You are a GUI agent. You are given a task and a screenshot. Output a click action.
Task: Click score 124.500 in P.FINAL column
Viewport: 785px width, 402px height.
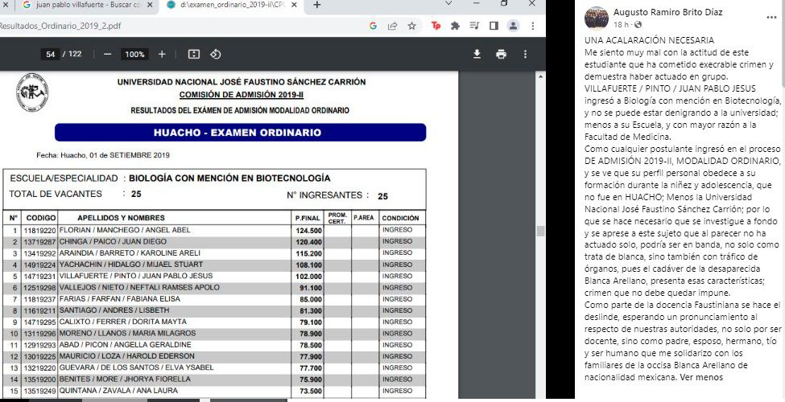[x=309, y=231]
